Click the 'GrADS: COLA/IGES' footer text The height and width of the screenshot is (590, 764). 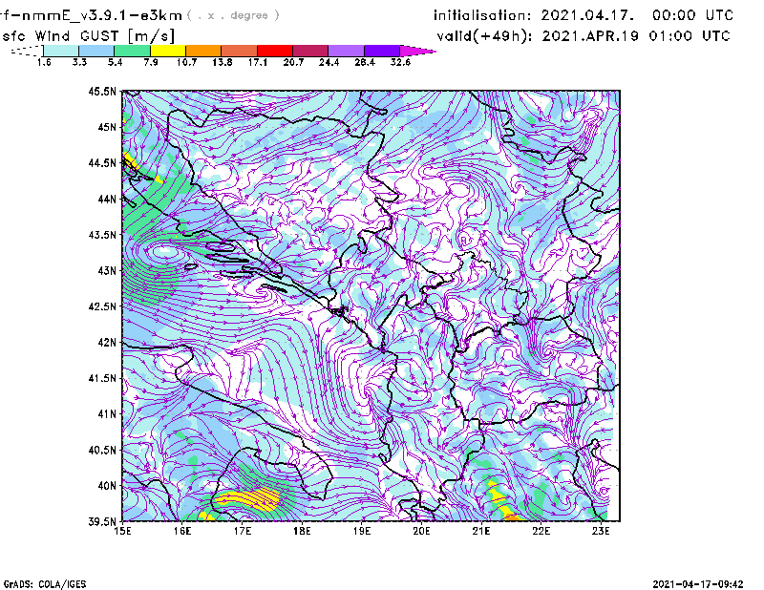[45, 584]
